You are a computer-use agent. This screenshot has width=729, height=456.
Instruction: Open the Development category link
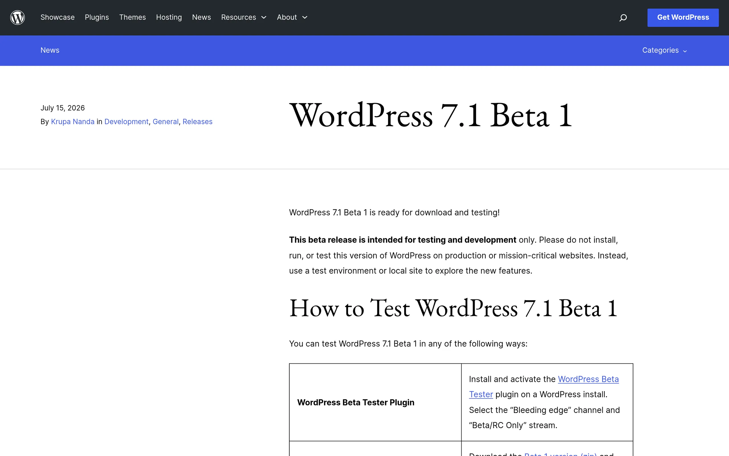(126, 121)
